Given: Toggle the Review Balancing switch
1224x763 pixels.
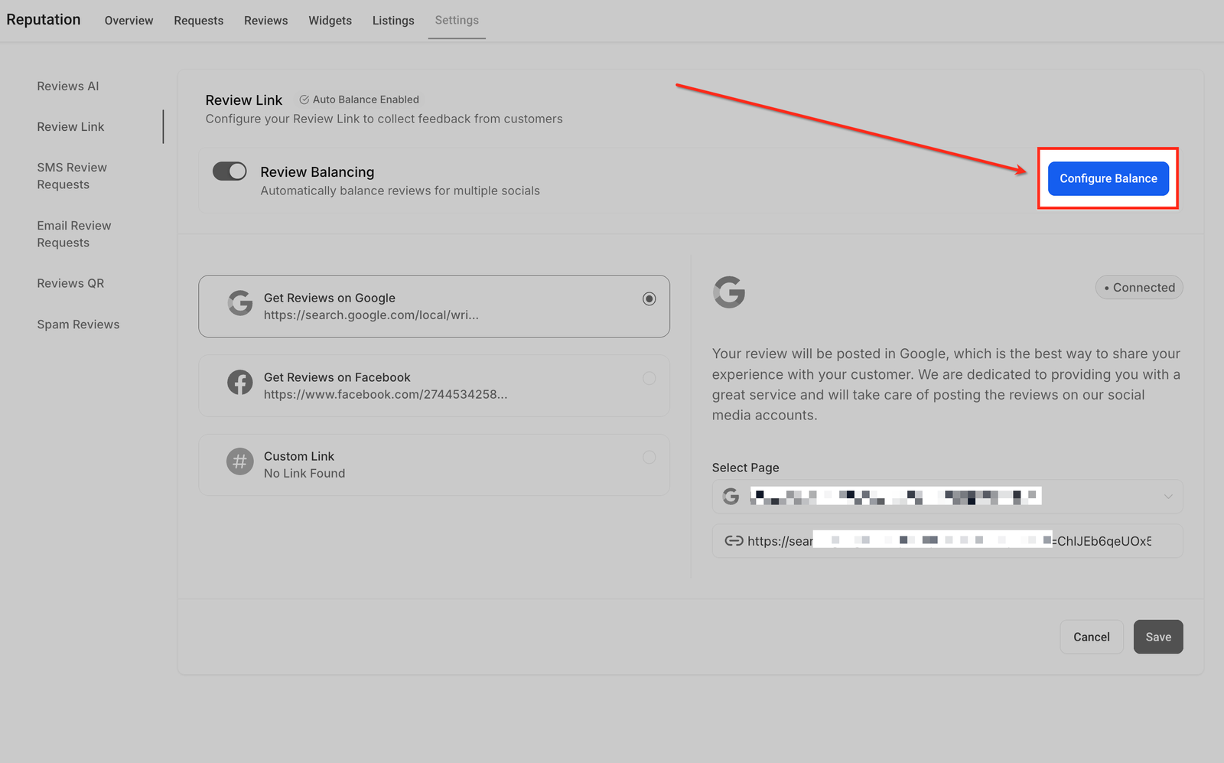Looking at the screenshot, I should (x=229, y=171).
